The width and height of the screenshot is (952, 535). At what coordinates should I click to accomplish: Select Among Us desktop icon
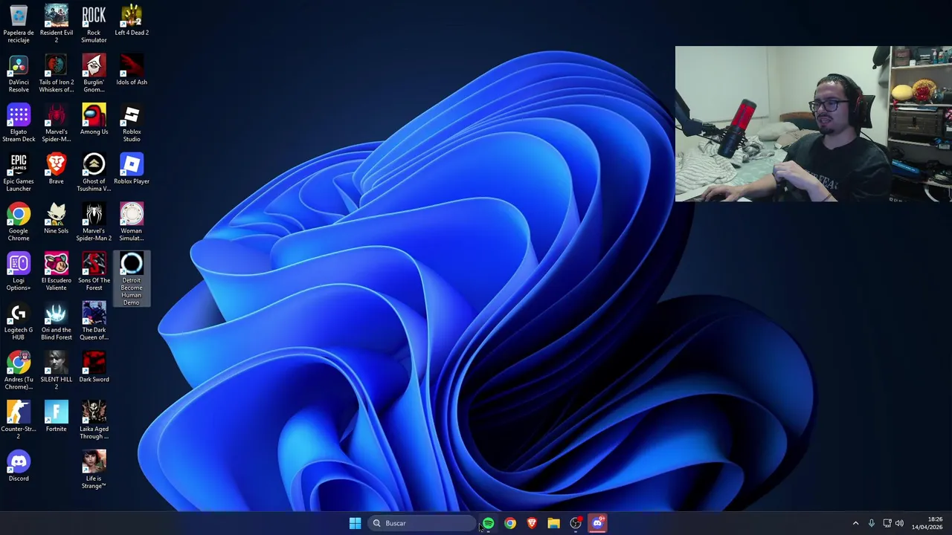94,119
